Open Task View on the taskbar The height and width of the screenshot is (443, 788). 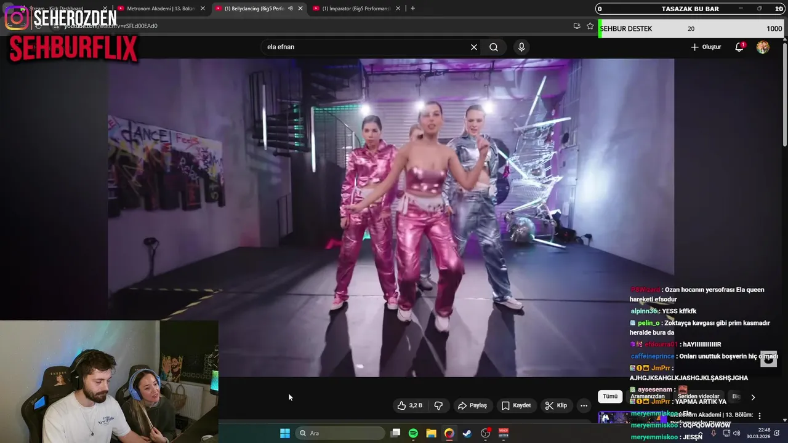tap(396, 433)
